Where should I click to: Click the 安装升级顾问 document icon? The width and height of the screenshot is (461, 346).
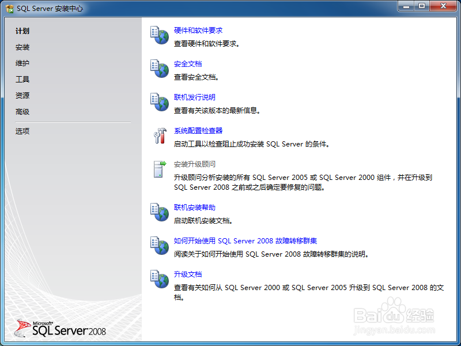tap(159, 170)
